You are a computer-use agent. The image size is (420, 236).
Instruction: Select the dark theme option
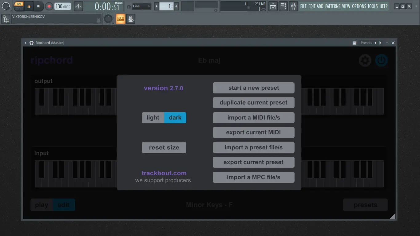(175, 118)
